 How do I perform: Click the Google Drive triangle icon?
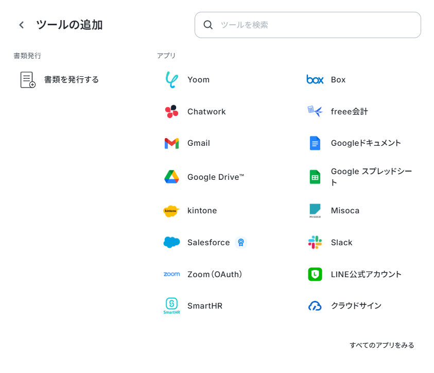pos(171,177)
